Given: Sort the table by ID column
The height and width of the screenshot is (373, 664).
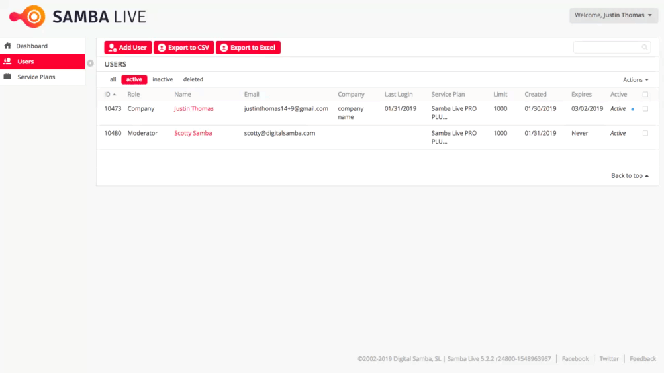Looking at the screenshot, I should coord(110,95).
